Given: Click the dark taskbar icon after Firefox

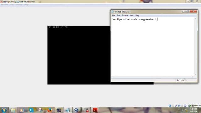Looking at the screenshot, I should [59, 110].
